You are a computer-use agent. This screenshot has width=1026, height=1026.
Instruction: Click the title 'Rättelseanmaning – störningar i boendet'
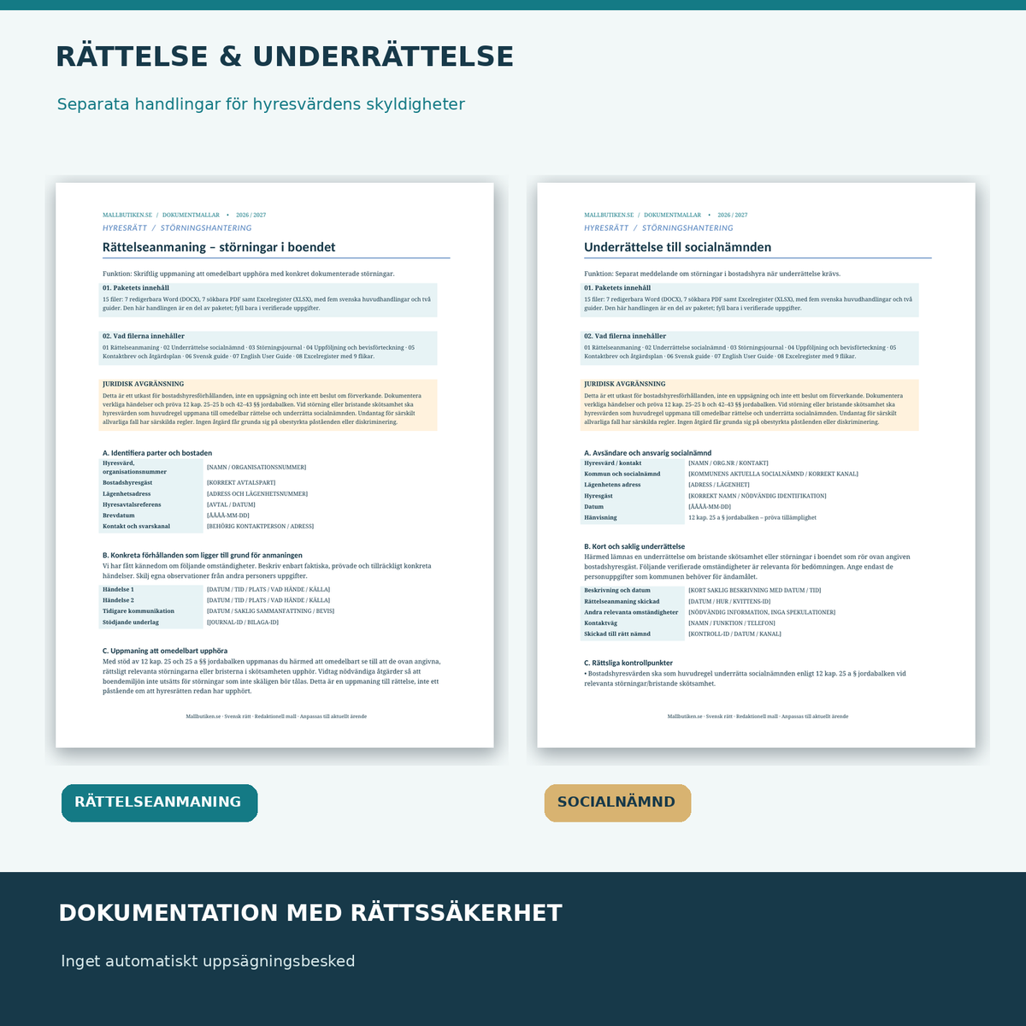pos(219,247)
